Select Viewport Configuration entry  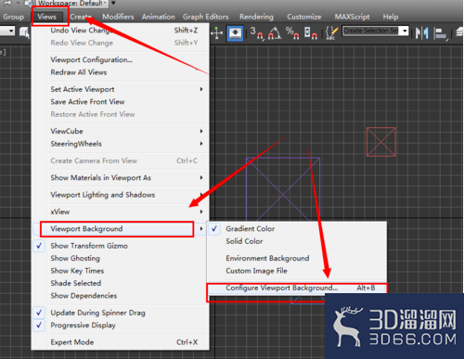coord(121,59)
